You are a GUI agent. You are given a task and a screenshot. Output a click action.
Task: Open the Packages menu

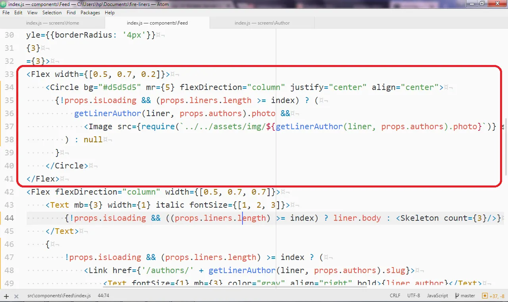(x=90, y=13)
